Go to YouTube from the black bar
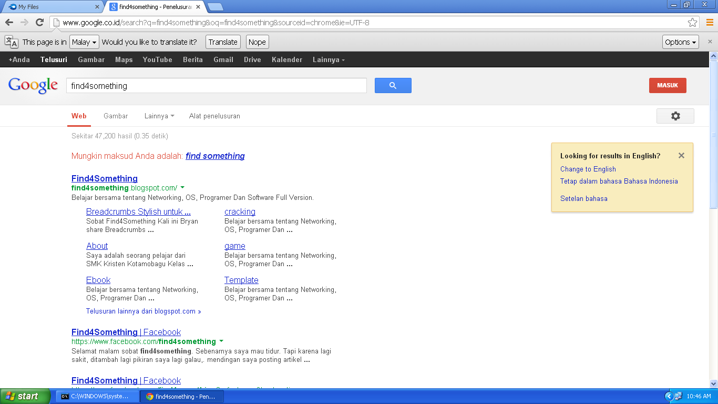 [x=158, y=59]
